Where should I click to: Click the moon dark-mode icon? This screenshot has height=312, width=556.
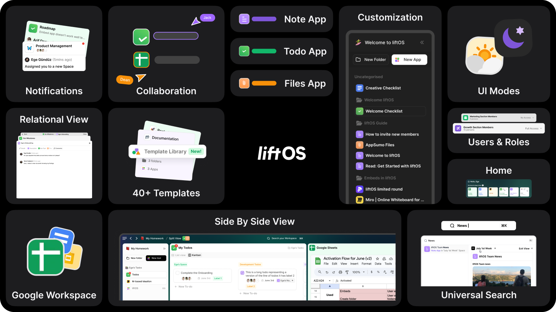pos(513,38)
